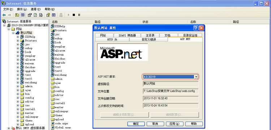This screenshot has height=130, width=271.
Task: Collapse the 默认网站 tree node
Action: 13,33
